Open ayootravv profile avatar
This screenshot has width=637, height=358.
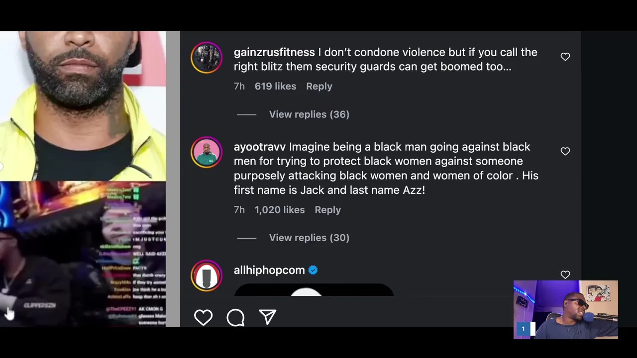[207, 152]
